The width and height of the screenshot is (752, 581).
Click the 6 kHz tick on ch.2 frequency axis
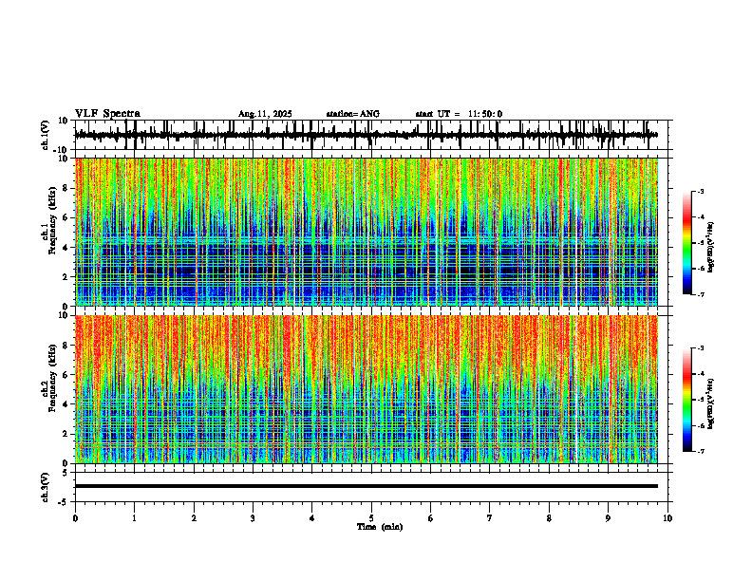[x=66, y=375]
